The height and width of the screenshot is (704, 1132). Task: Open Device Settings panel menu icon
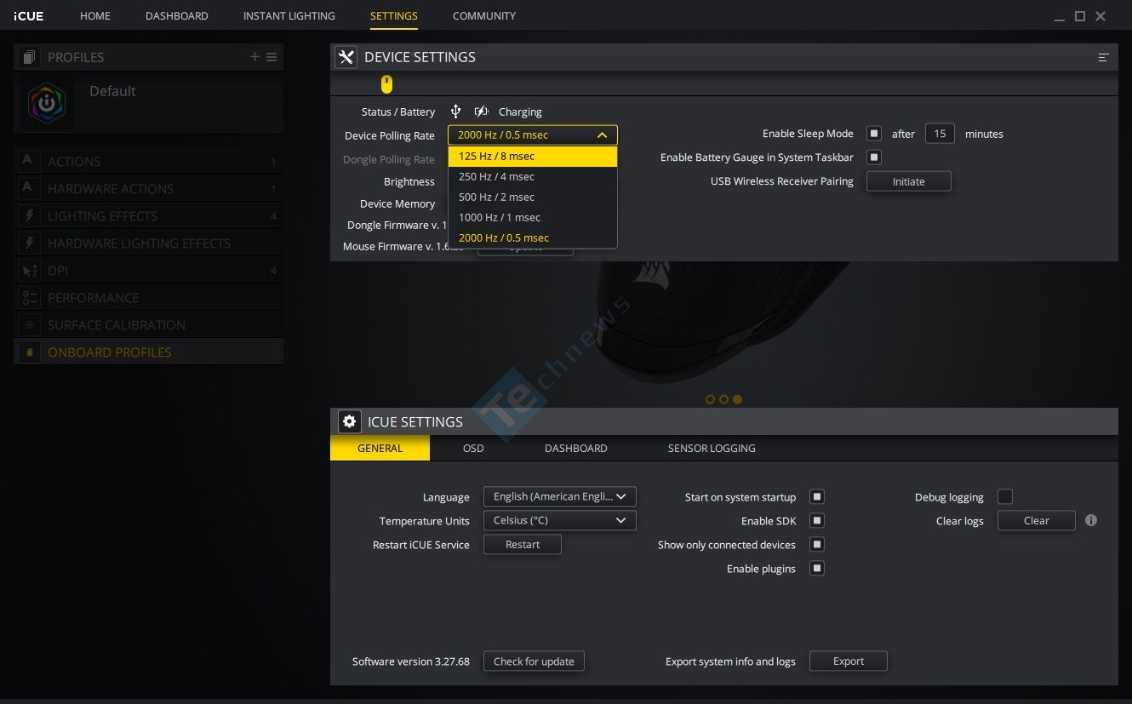(x=1103, y=57)
